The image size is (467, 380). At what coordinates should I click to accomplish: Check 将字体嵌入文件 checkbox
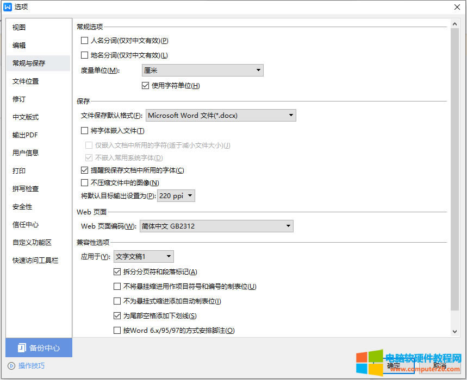pyautogui.click(x=84, y=130)
